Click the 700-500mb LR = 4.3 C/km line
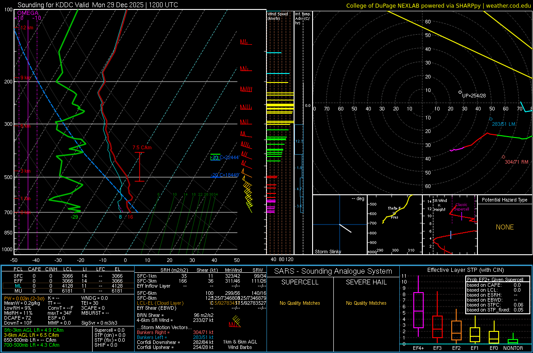 (32, 345)
